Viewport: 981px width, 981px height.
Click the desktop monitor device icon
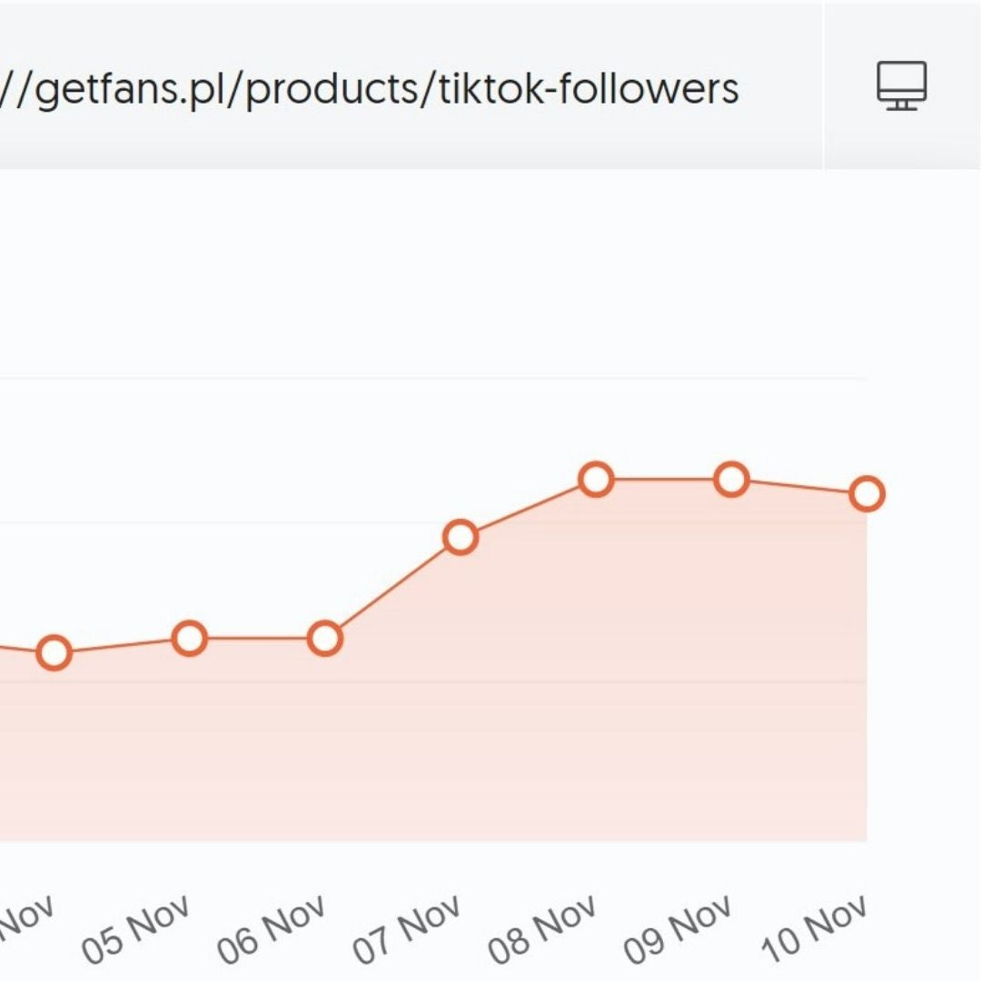click(x=901, y=86)
